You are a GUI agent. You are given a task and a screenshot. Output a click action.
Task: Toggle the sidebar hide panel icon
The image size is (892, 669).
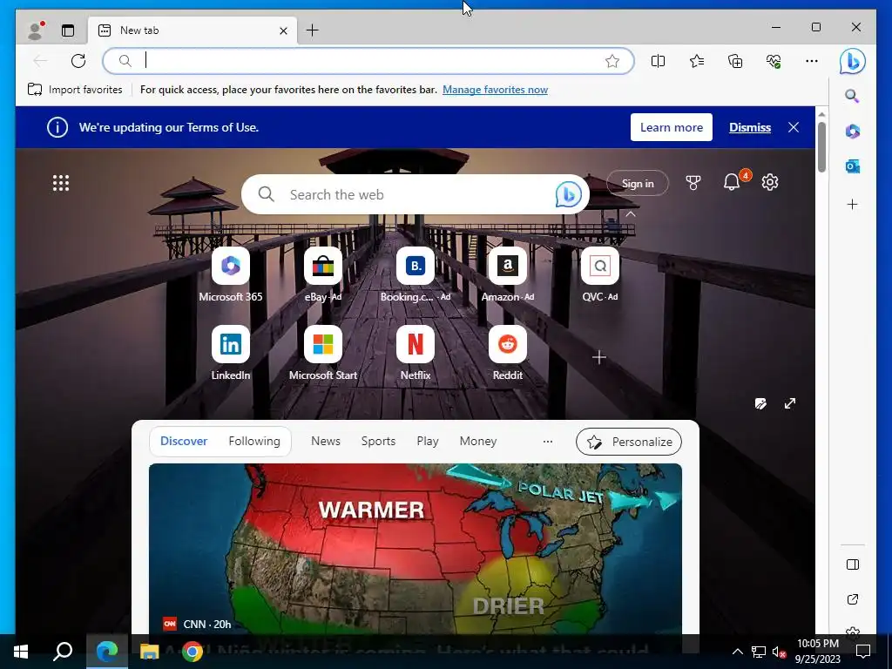[x=852, y=564]
